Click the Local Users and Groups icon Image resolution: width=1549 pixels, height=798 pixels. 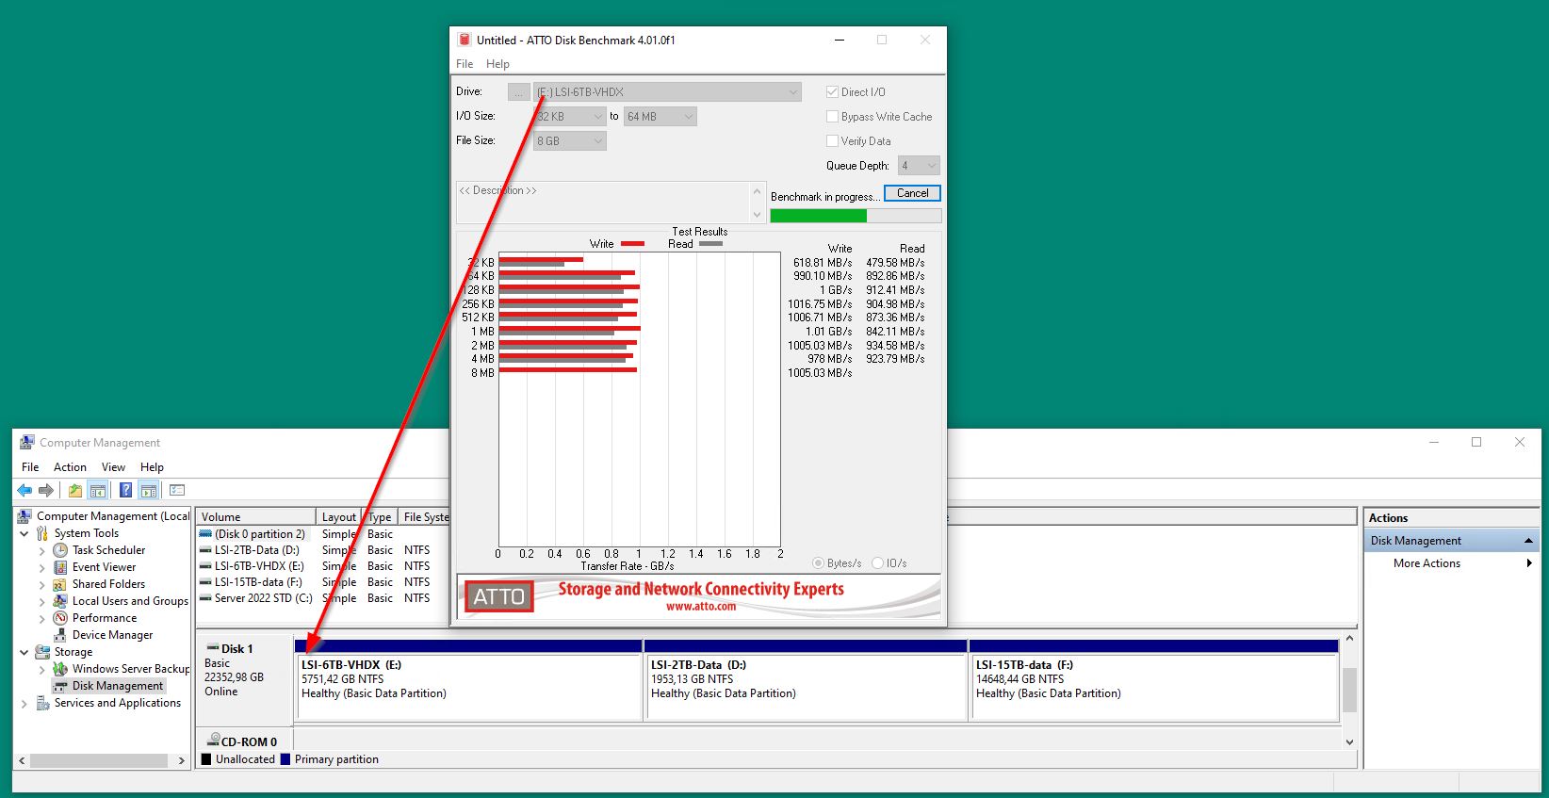60,601
